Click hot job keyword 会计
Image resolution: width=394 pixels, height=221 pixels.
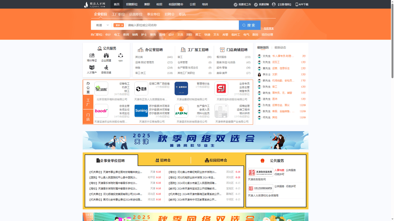pos(108,35)
